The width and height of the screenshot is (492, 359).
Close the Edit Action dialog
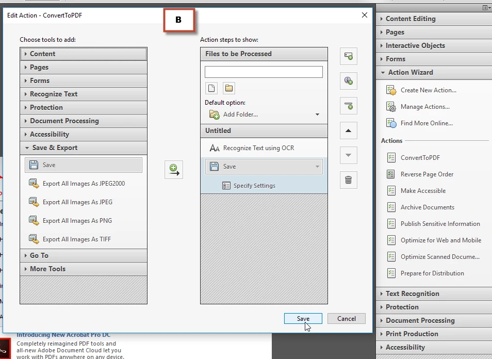(364, 15)
